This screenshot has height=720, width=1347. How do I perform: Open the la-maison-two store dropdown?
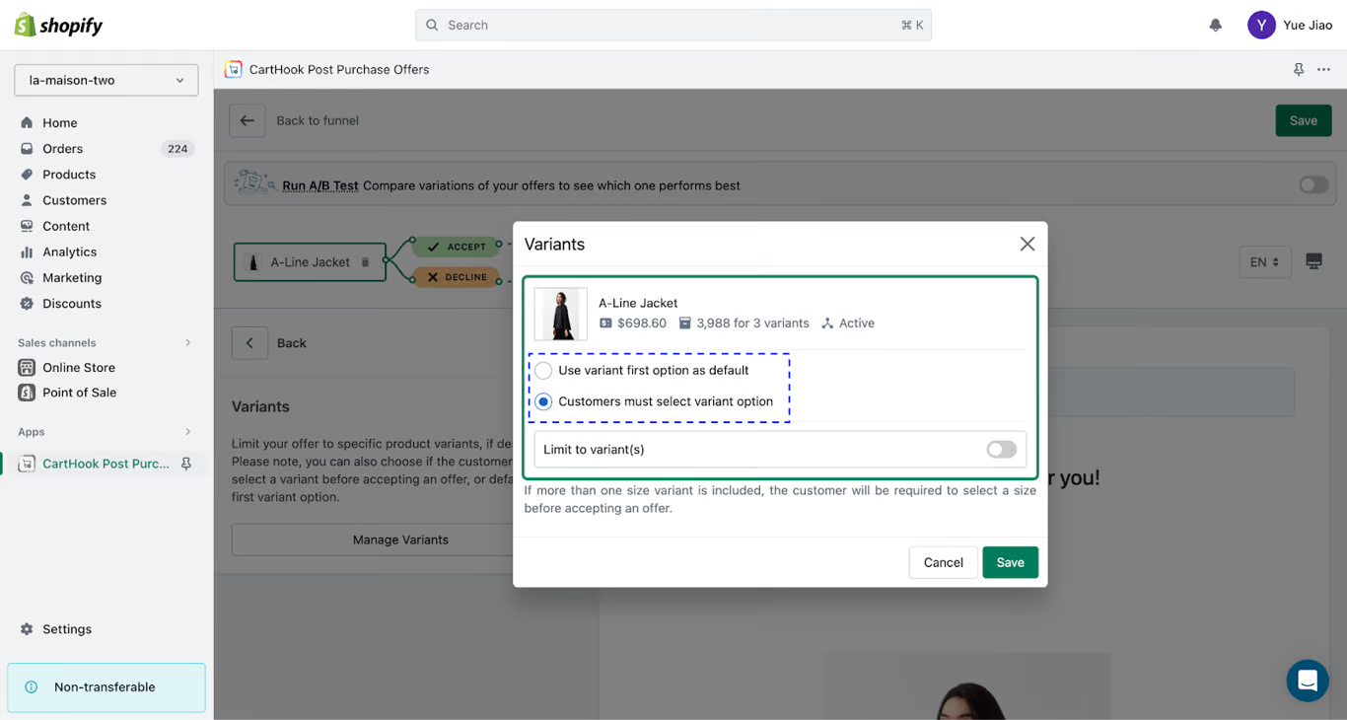click(106, 80)
